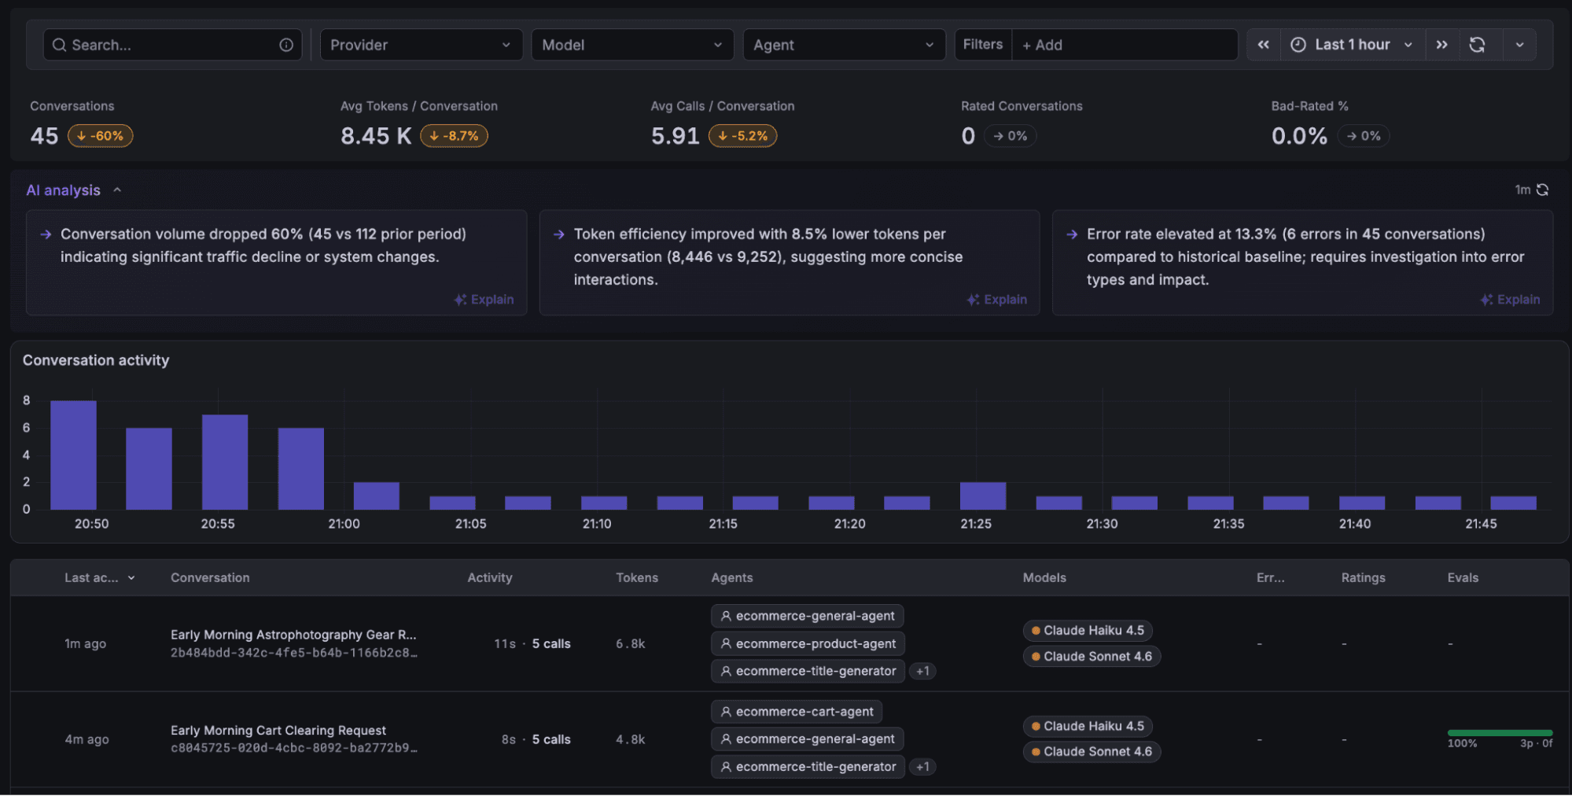Click Claude Sonnet 4.6 tag in first row

coord(1092,656)
